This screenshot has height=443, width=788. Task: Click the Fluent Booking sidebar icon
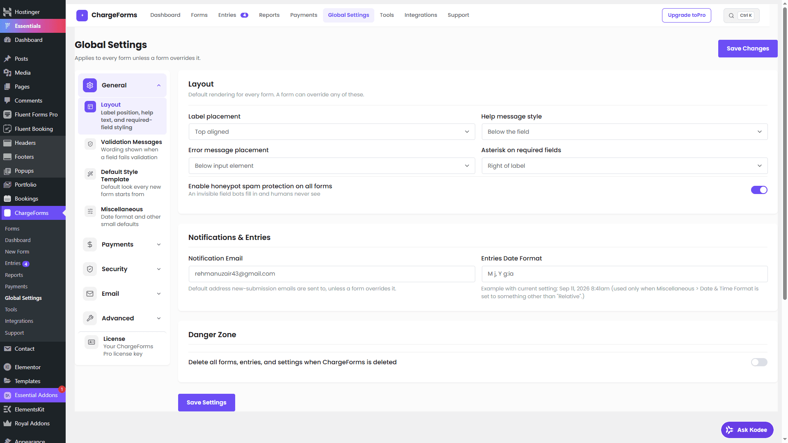(x=7, y=129)
